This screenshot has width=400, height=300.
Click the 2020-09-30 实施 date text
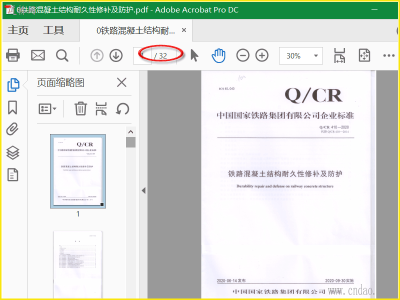pyautogui.click(x=339, y=280)
